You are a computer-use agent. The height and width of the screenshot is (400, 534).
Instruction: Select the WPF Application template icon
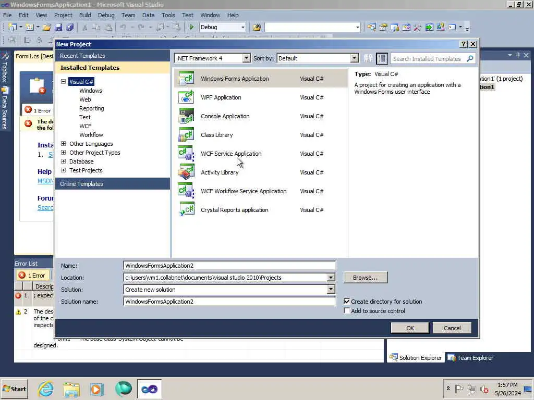coord(186,97)
